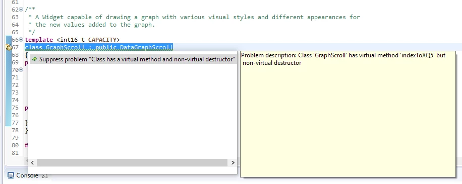Screen dimensions: 462x184
Task: Click the quick fix green arrow icon
Action: point(34,59)
